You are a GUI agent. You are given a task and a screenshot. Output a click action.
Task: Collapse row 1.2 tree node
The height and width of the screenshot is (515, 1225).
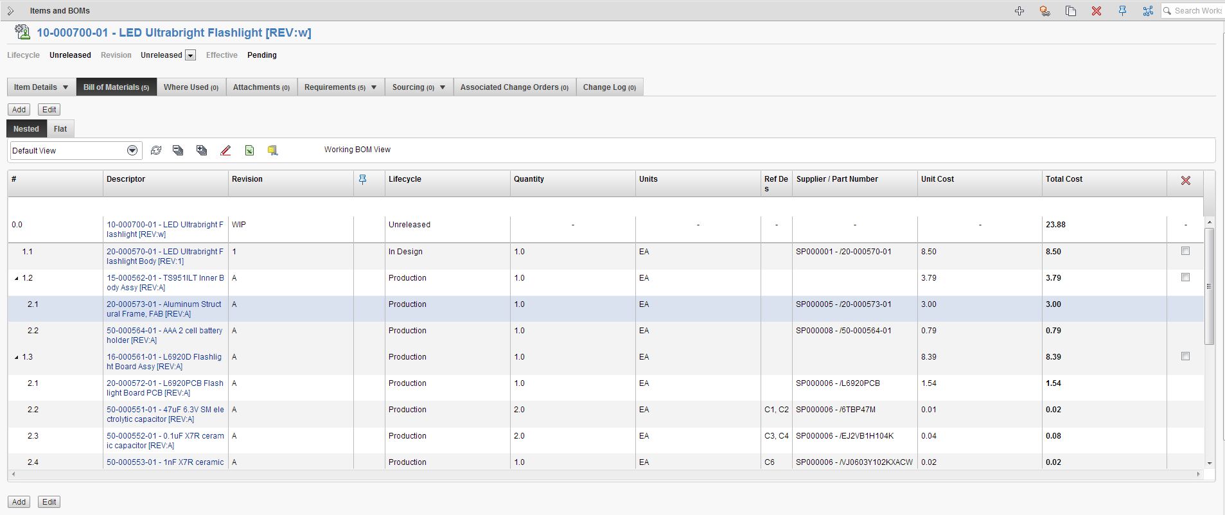coord(17,279)
